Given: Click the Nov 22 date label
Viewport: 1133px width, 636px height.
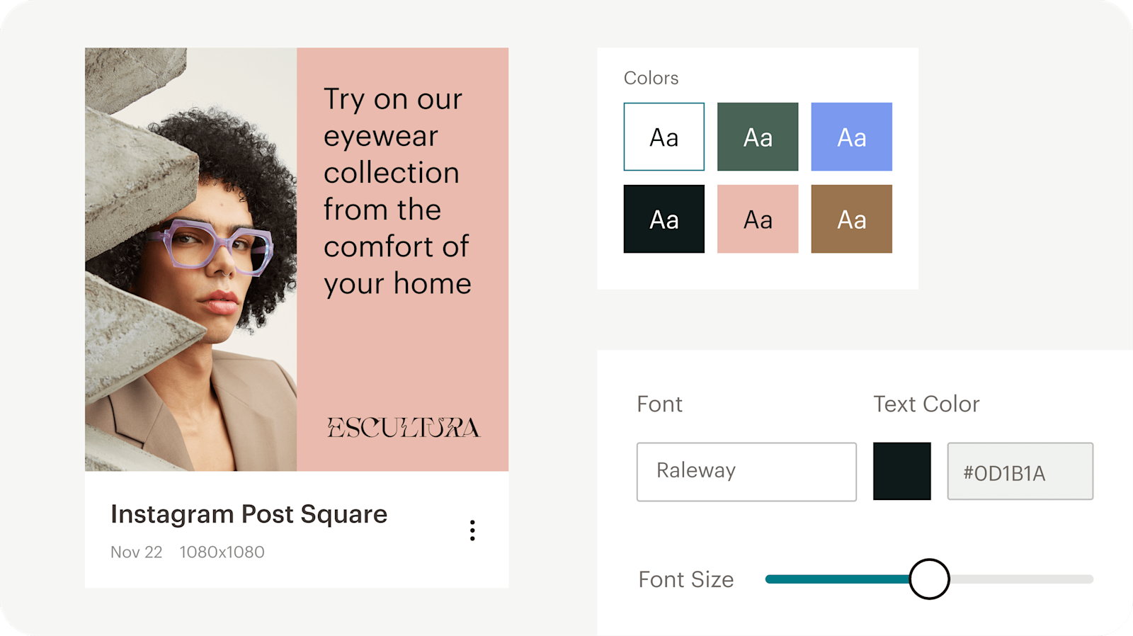Looking at the screenshot, I should [136, 552].
